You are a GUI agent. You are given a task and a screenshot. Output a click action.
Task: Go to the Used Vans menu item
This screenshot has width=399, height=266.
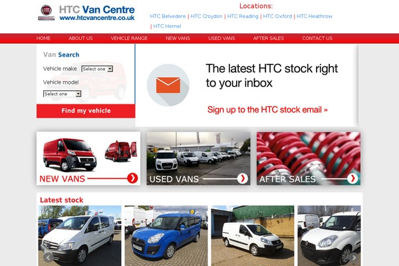pos(221,38)
